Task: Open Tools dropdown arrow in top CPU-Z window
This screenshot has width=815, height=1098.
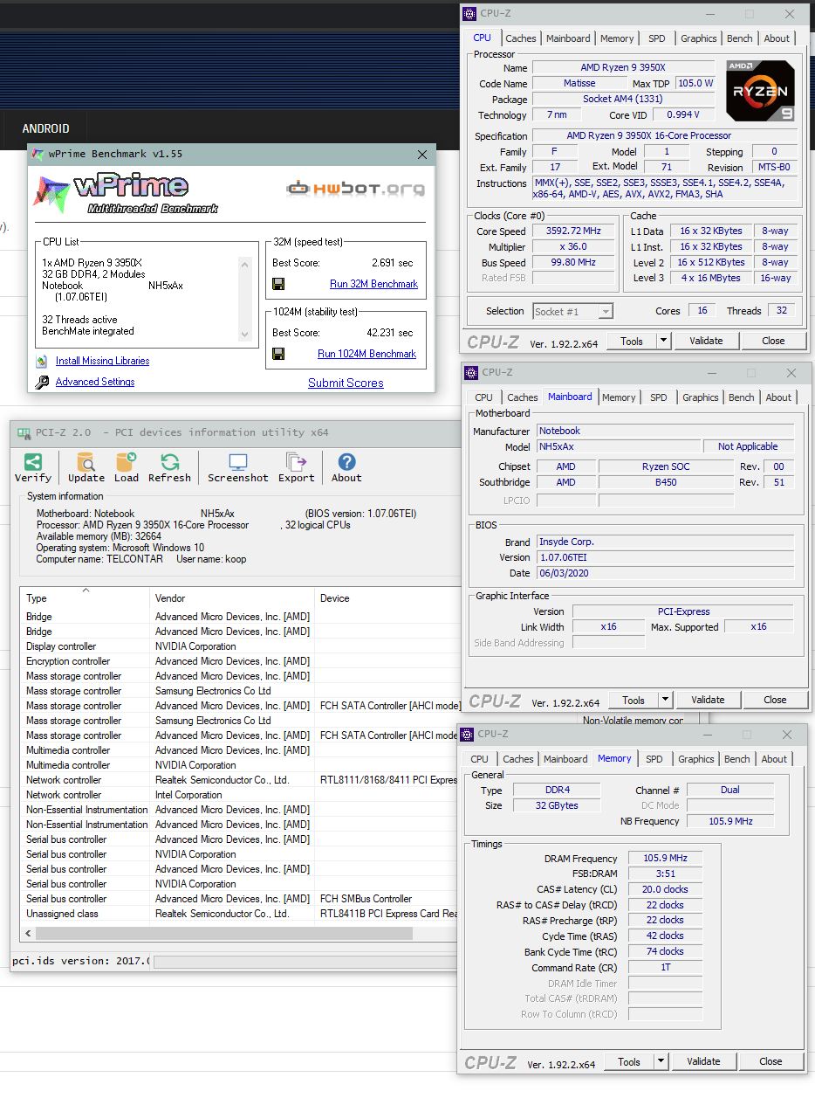Action: click(x=663, y=341)
